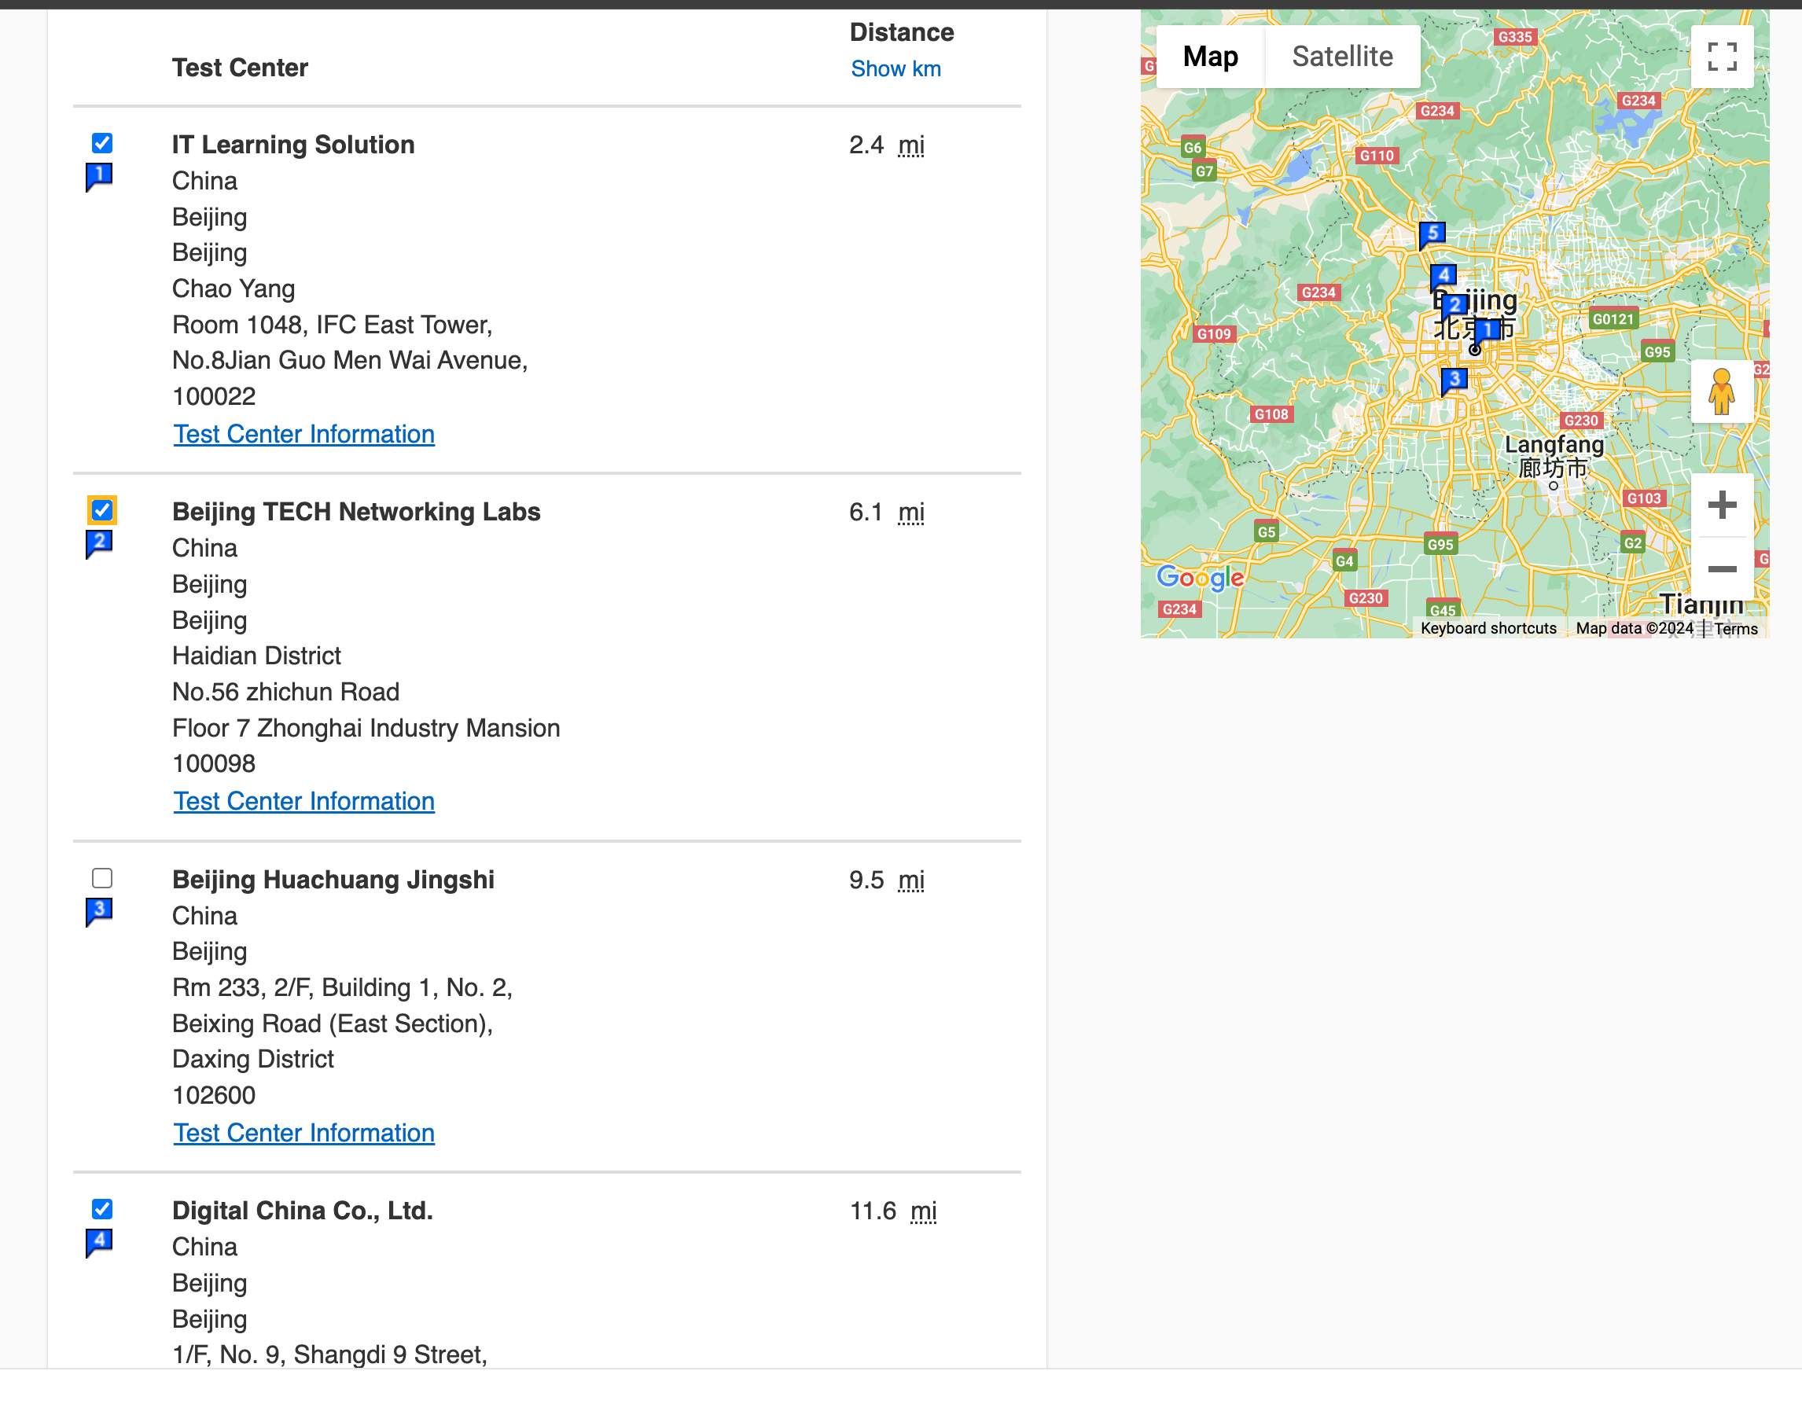The image size is (1802, 1404).
Task: Open Test Center Information for Beijing Huachuang Jingshi
Action: click(303, 1133)
